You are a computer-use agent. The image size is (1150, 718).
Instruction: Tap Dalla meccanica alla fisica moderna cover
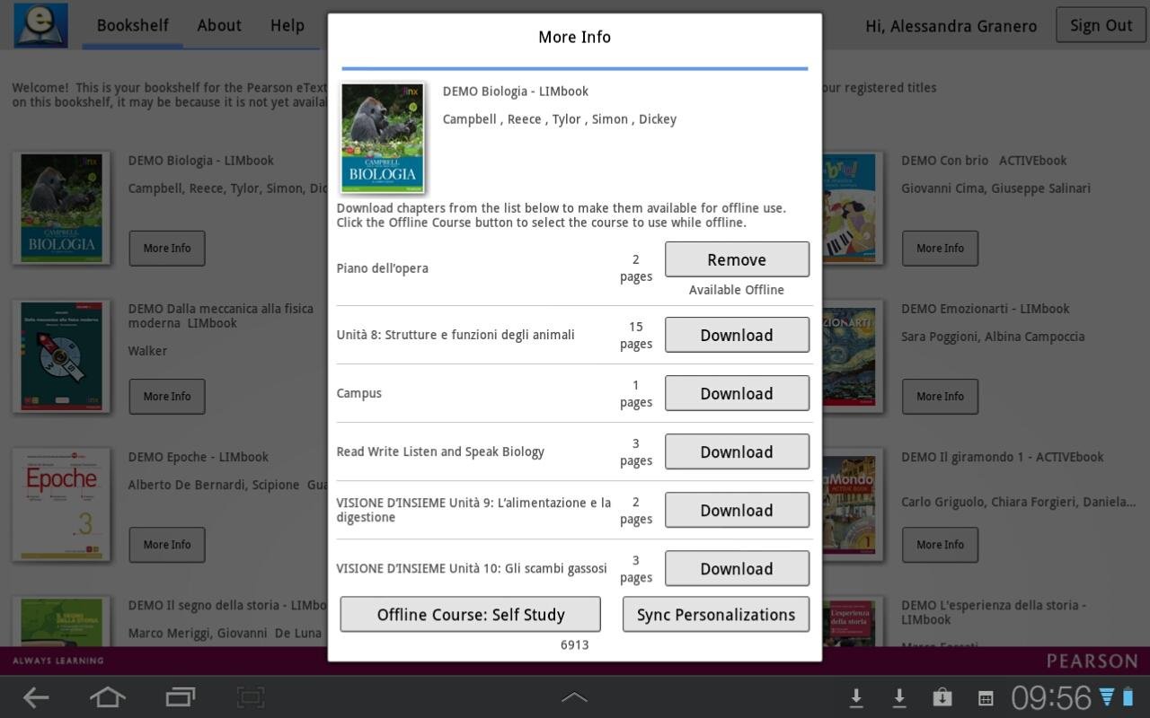61,356
